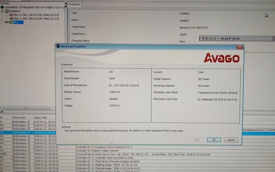Viewport: 275px width, 172px height.
Task: Click the Error Level column header
Action: (x=19, y=118)
